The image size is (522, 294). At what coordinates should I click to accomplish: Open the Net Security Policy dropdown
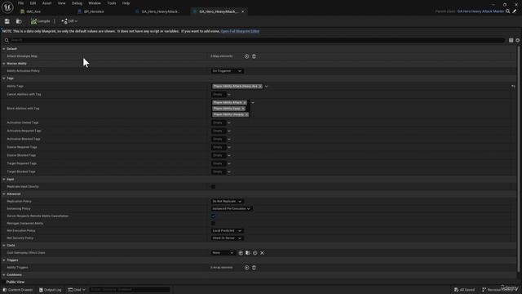pos(227,238)
